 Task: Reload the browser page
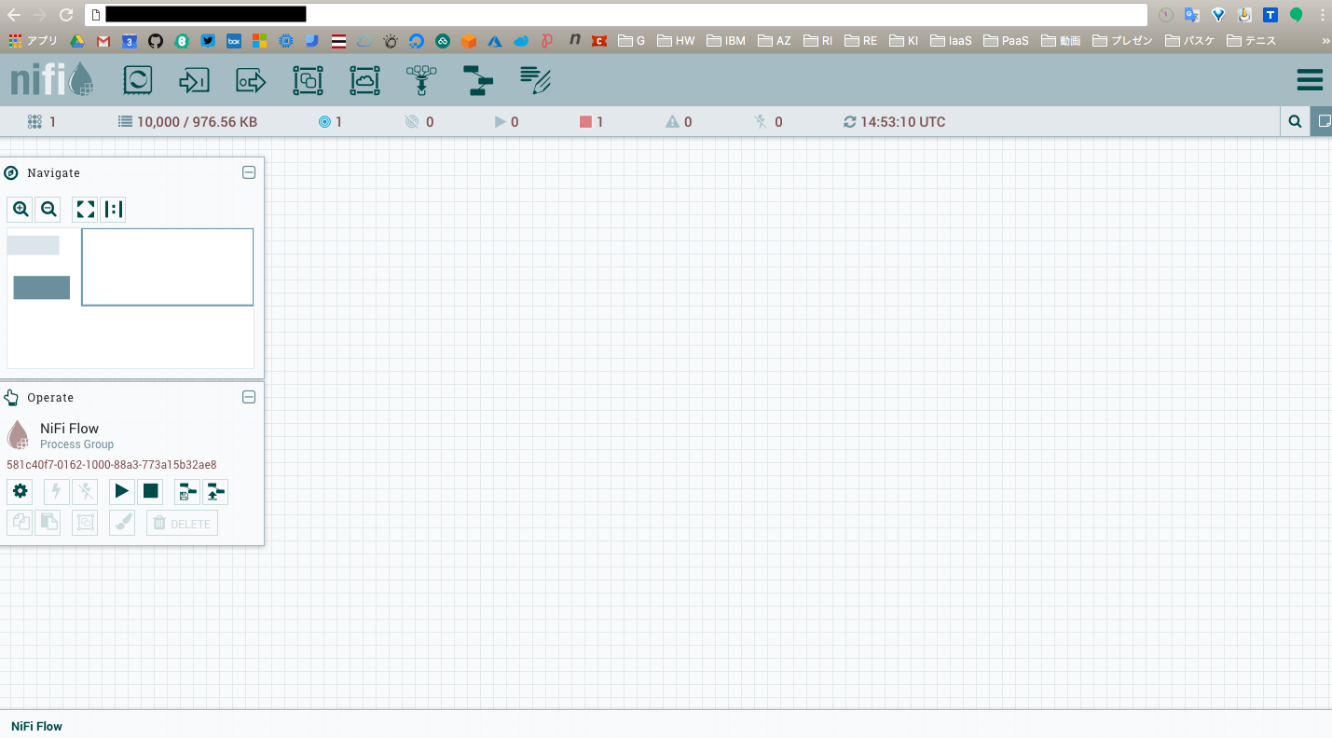click(66, 14)
